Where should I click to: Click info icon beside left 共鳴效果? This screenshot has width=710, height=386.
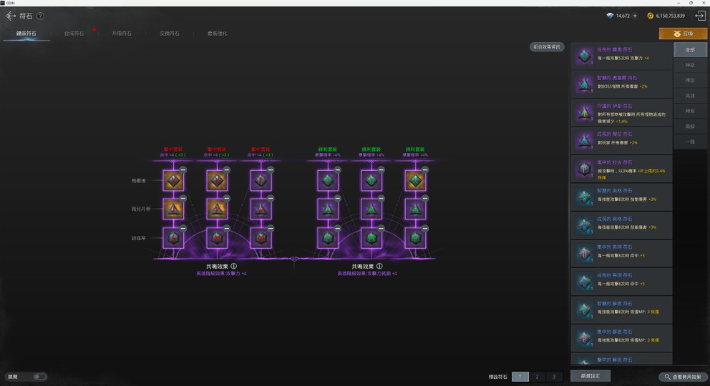234,265
